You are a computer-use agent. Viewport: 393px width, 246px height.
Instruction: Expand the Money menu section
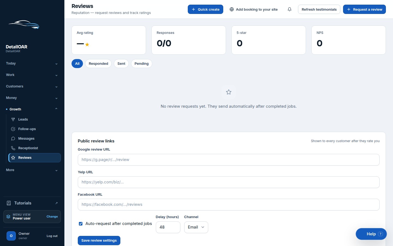[x=32, y=98]
